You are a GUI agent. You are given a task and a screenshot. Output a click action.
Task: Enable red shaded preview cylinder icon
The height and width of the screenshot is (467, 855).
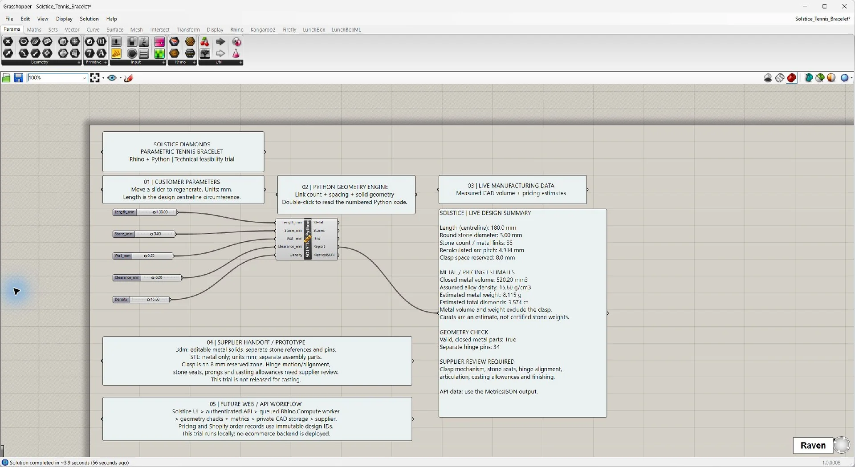coord(792,78)
